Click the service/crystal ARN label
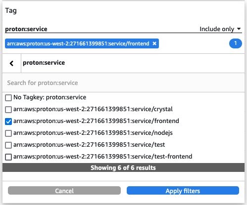Screen dimensions: 247x205 (93, 109)
